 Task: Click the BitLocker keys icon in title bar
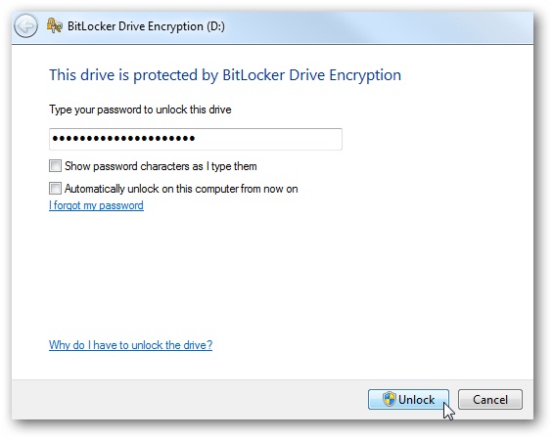coord(55,25)
